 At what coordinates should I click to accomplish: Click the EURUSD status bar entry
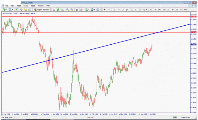pyautogui.click(x=90, y=117)
